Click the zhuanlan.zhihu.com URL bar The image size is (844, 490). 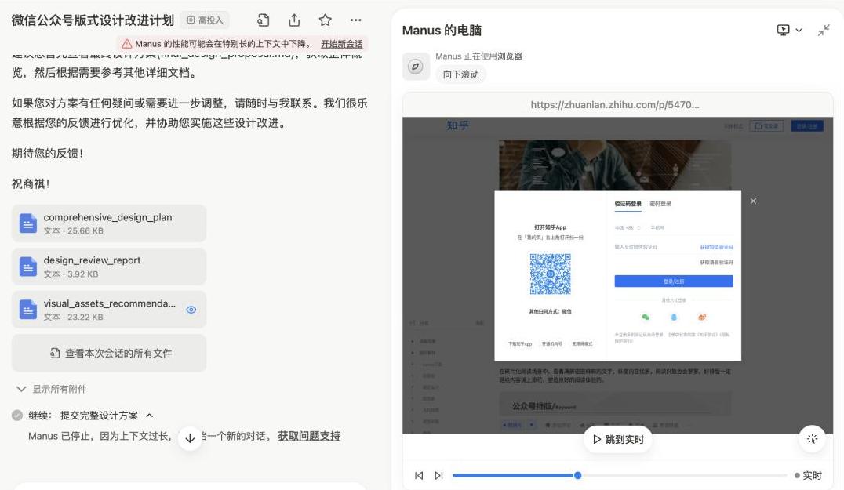click(x=615, y=105)
